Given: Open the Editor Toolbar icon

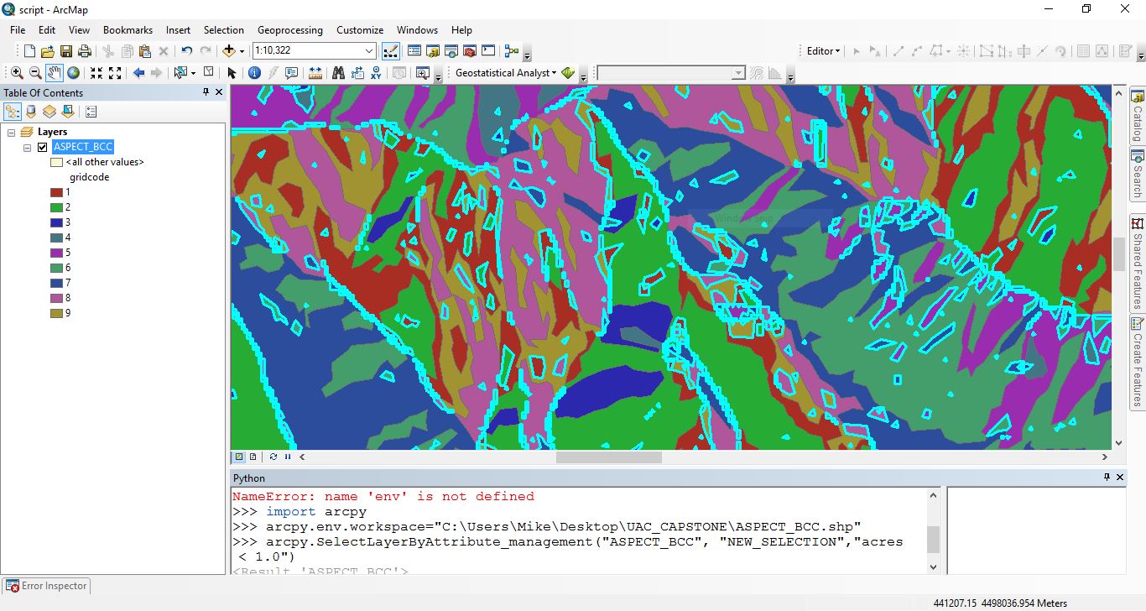Looking at the screenshot, I should click(x=391, y=51).
